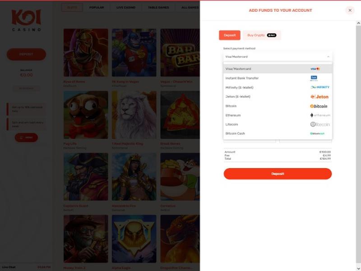Switch to the Deposit tab
361x271 pixels.
pyautogui.click(x=230, y=35)
